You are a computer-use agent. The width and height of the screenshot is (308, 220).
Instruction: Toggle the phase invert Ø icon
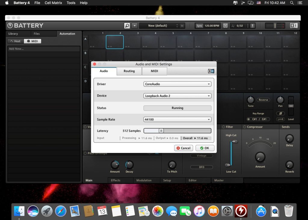coord(281,113)
